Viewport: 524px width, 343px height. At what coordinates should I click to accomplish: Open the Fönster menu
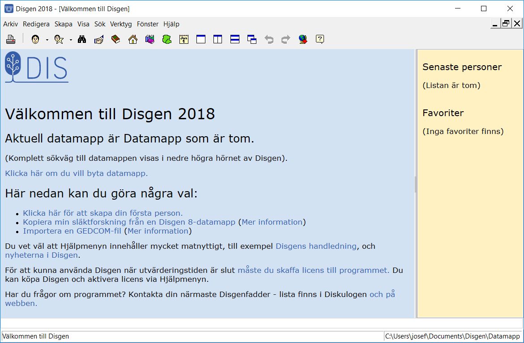(x=148, y=24)
